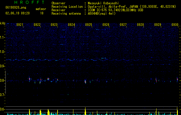This screenshot has width=181, height=115.
Task: Click the 02.06.19 09:20 timestamp
Action: (x=16, y=13)
